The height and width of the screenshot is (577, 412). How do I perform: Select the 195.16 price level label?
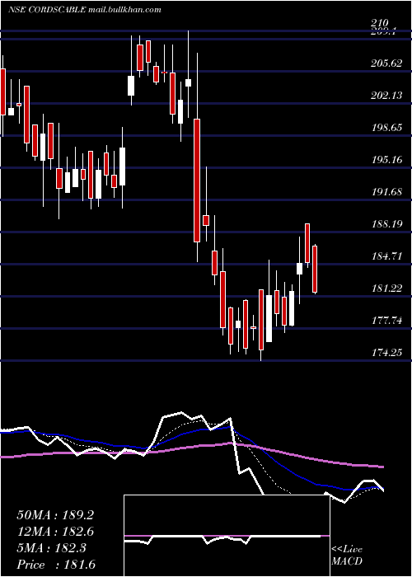coord(386,159)
